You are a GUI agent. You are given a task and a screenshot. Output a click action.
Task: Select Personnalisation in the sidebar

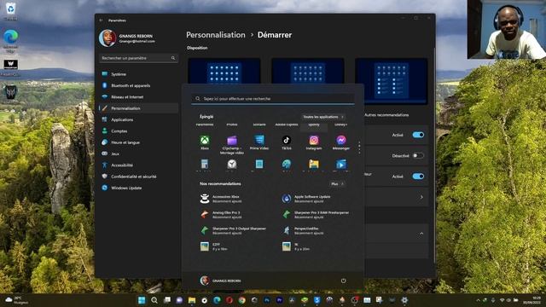139,108
